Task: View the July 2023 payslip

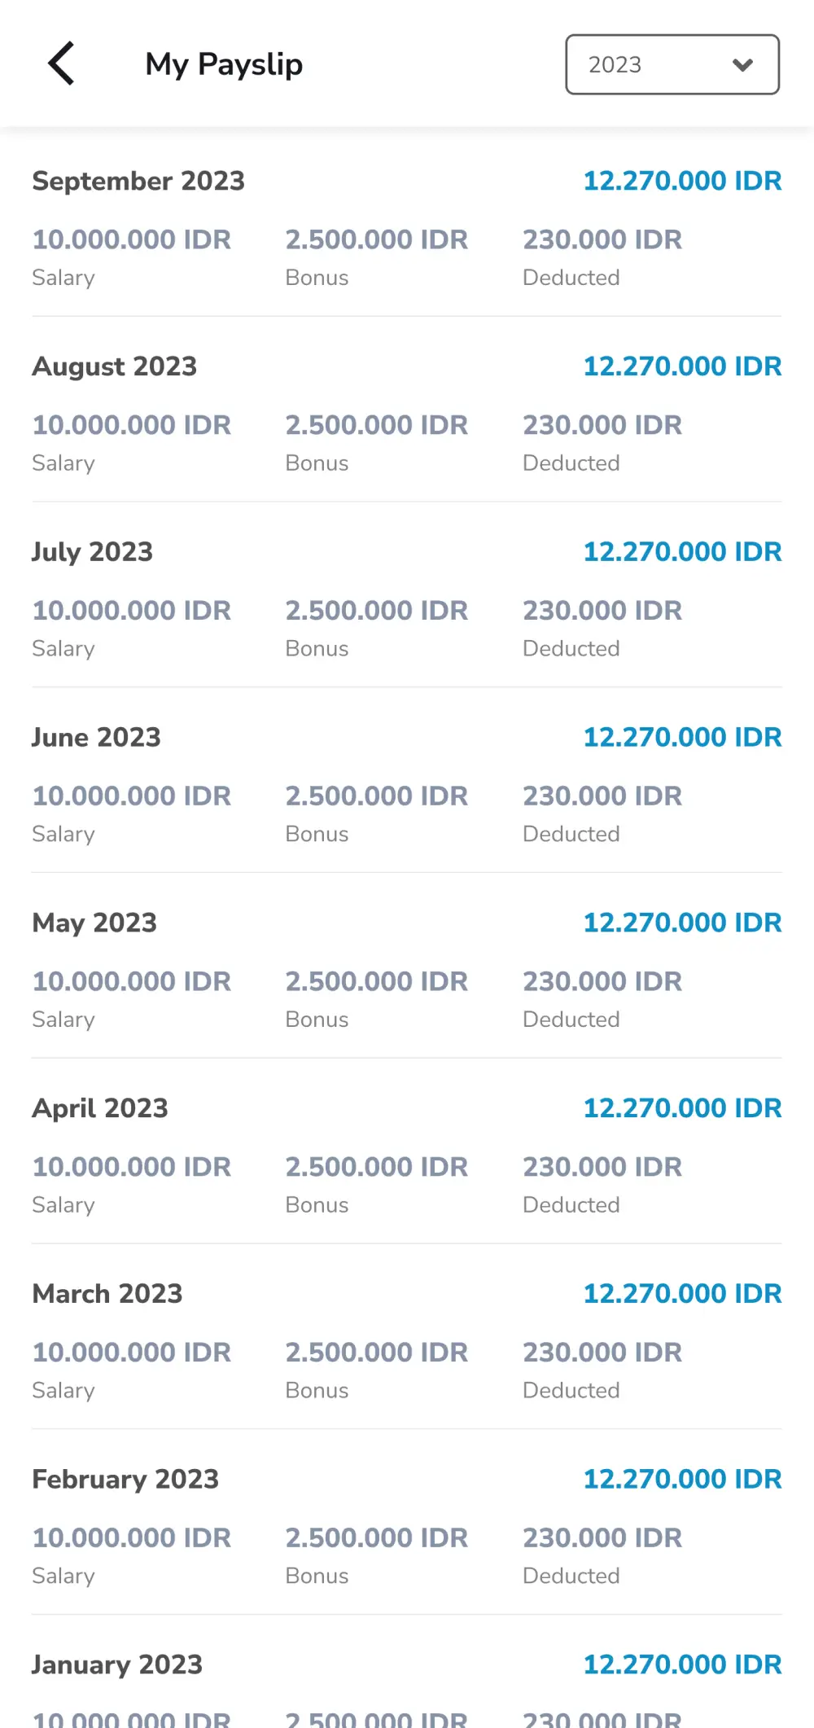Action: tap(93, 552)
